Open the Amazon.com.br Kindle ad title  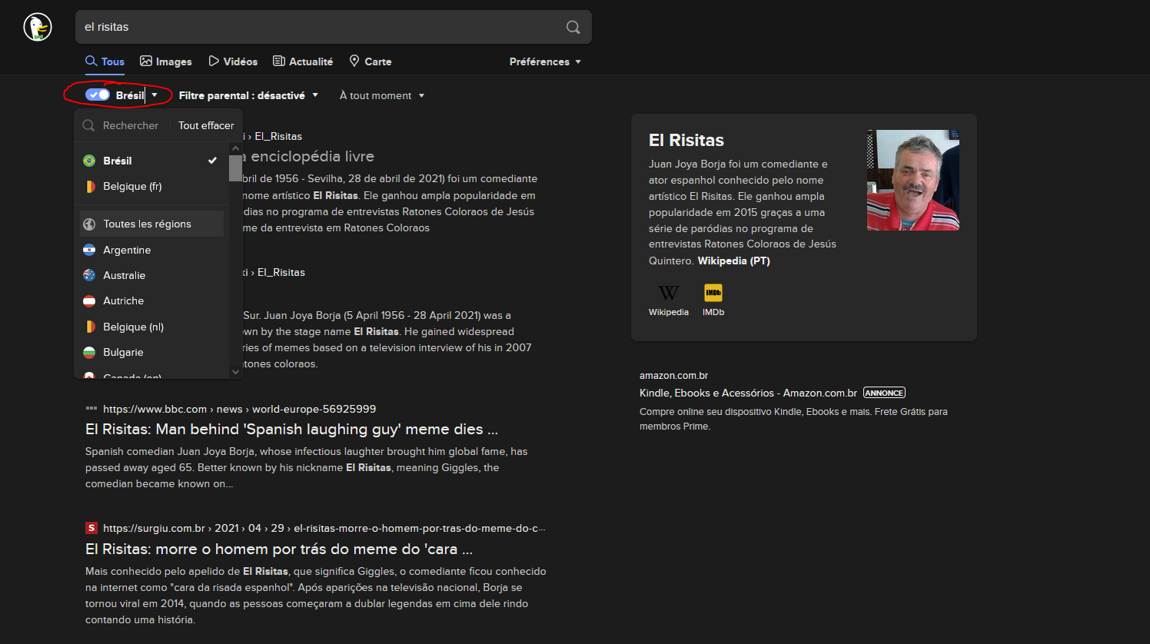748,393
